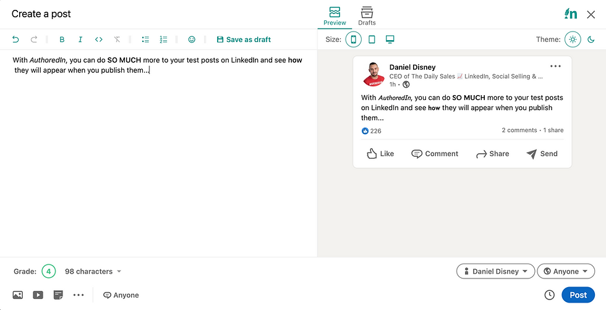Viewport: 606px width, 310px height.
Task: Toggle bold formatting
Action: click(62, 40)
